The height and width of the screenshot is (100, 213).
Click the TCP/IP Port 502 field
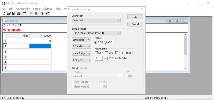134,76
